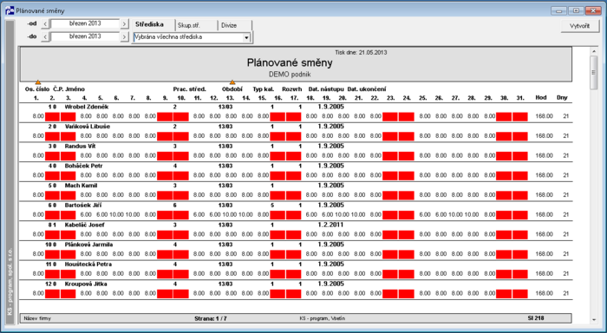Image resolution: width=607 pixels, height=333 pixels.
Task: Open the Divize tab
Action: 235,25
